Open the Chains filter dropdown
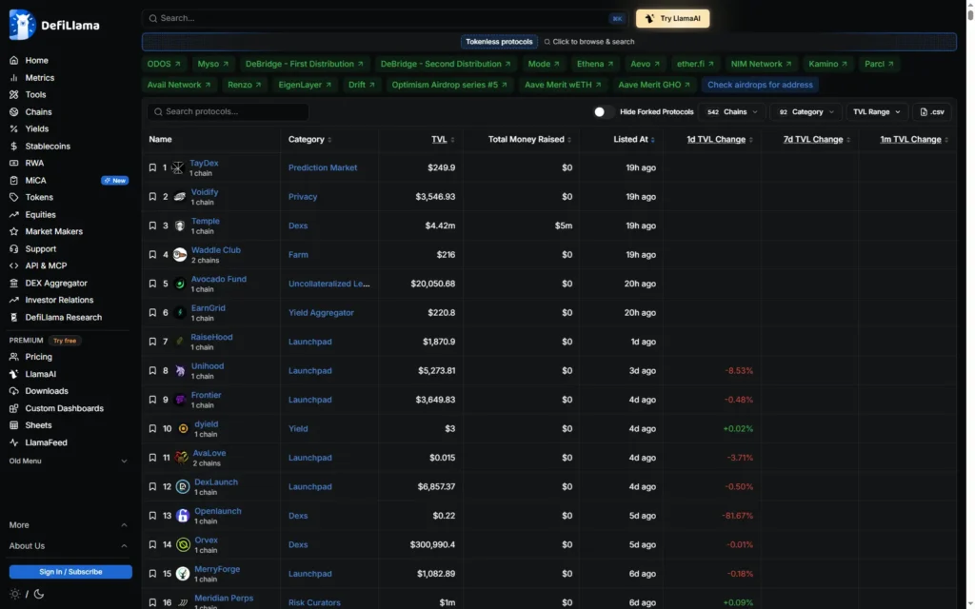The height and width of the screenshot is (609, 975). [x=732, y=112]
